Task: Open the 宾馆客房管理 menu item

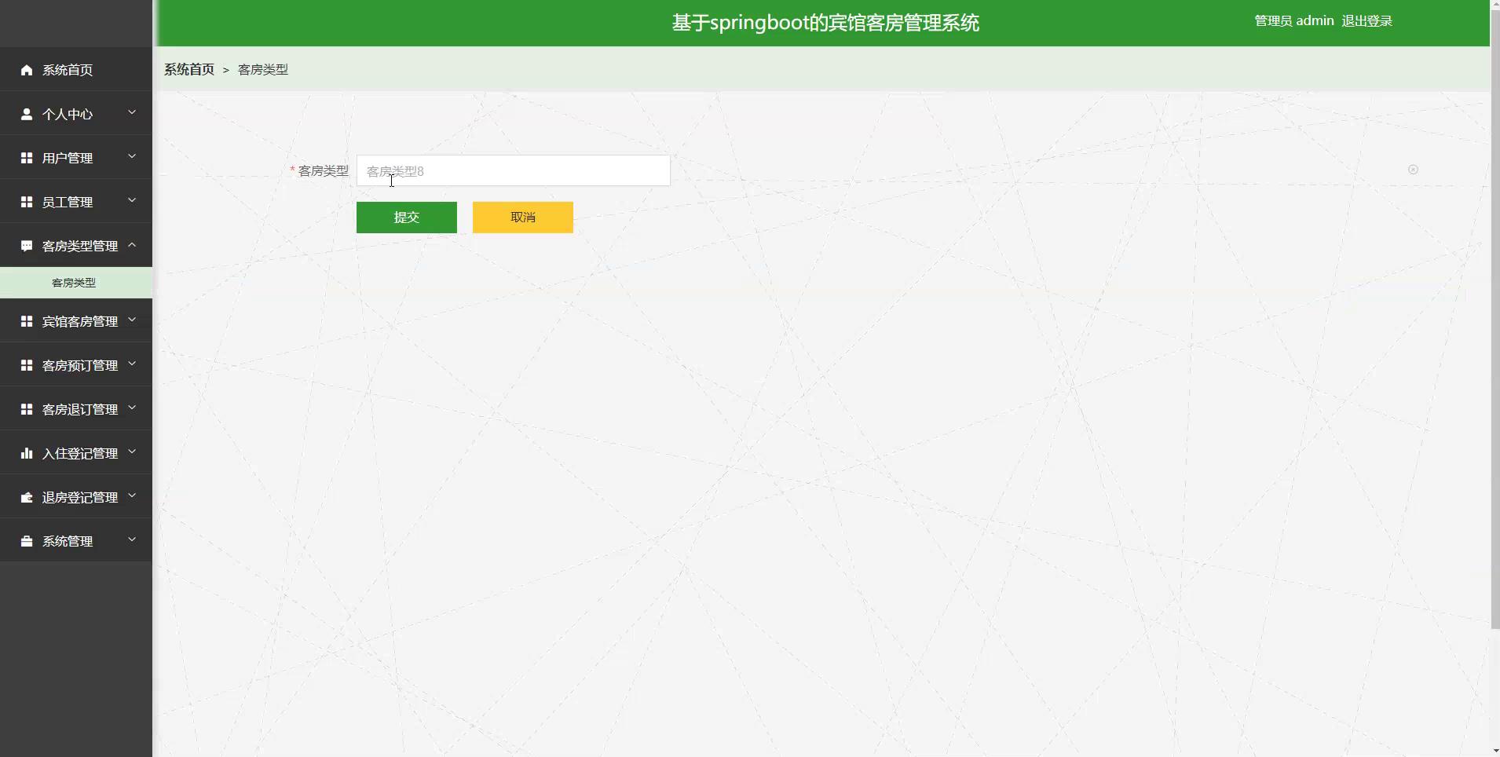Action: 76,321
